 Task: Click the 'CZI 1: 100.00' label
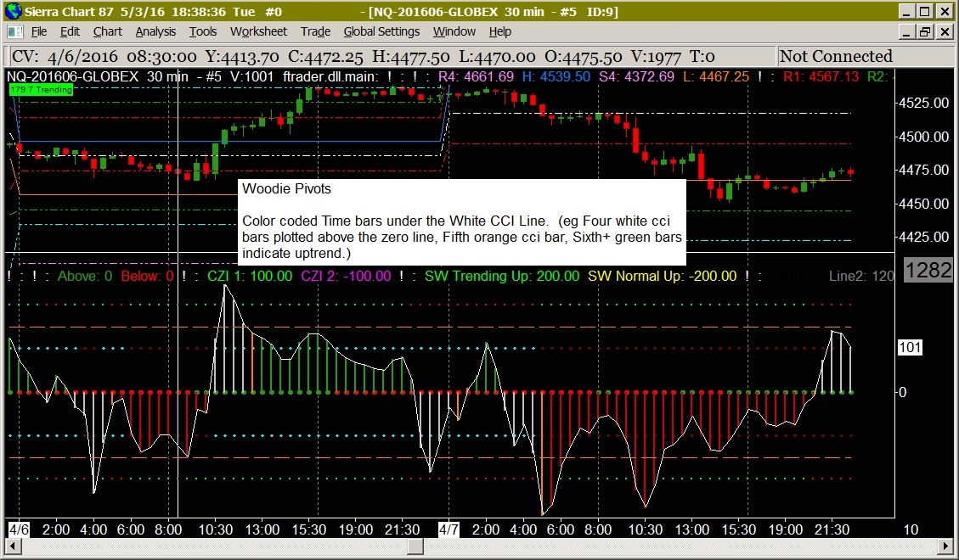tap(250, 276)
